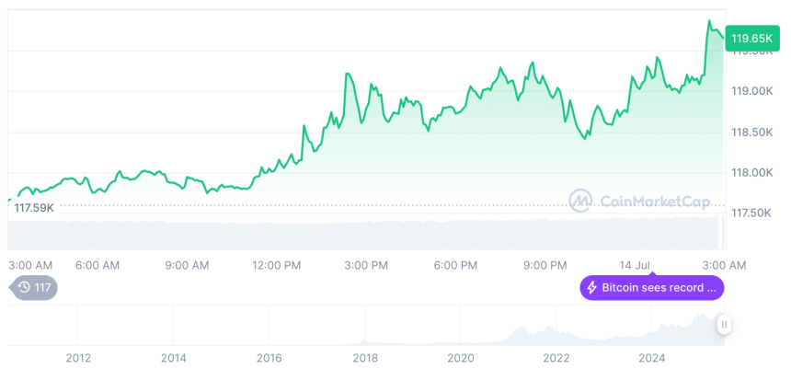Click the 118.00K price axis label
The width and height of the screenshot is (791, 369).
point(751,172)
